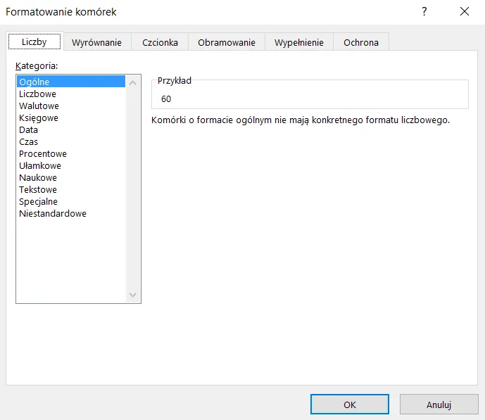
Task: Pick the Księgowe number format category
Action: pyautogui.click(x=39, y=118)
